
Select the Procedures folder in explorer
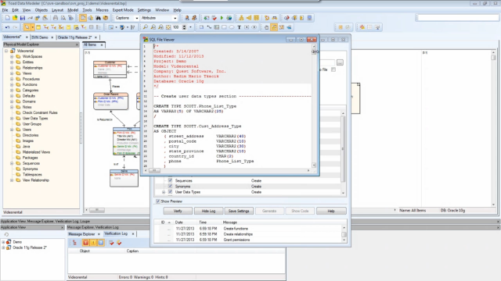(x=31, y=79)
